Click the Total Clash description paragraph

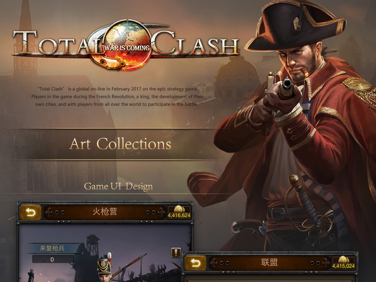(117, 97)
